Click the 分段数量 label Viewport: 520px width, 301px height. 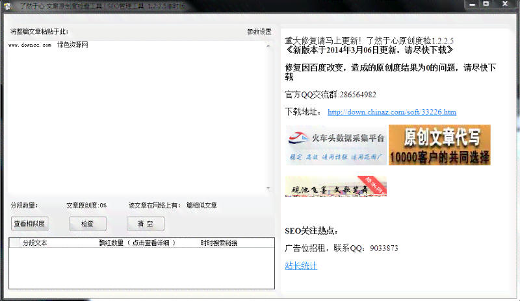[x=24, y=205]
